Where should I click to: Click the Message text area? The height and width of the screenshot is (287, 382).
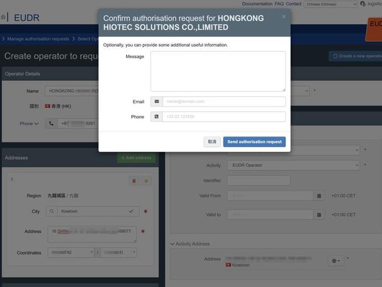[x=218, y=71]
